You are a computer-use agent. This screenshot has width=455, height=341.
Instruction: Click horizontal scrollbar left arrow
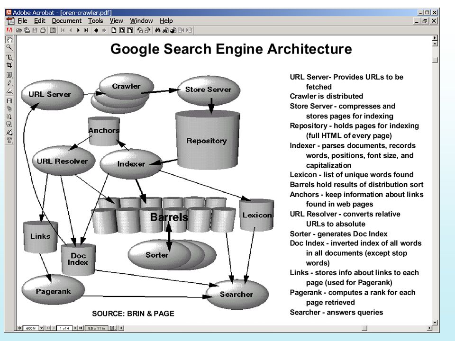121,328
